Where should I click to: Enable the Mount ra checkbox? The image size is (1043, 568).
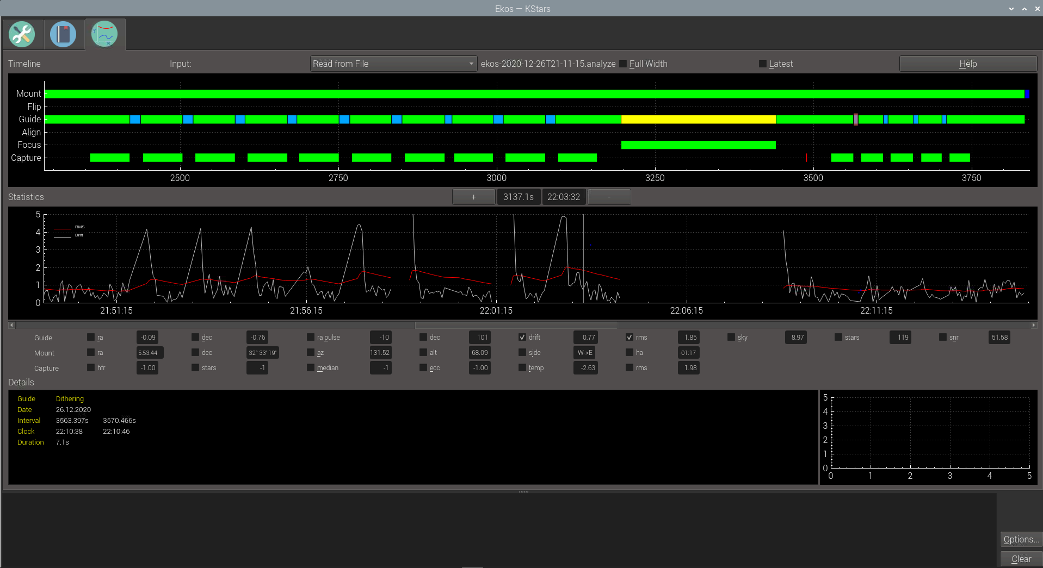[91, 352]
